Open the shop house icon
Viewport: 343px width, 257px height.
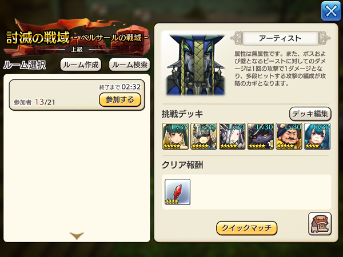pos(320,224)
